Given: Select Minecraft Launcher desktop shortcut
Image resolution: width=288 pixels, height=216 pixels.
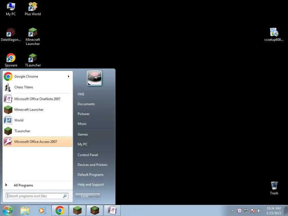Looking at the screenshot, I should click(x=33, y=37).
